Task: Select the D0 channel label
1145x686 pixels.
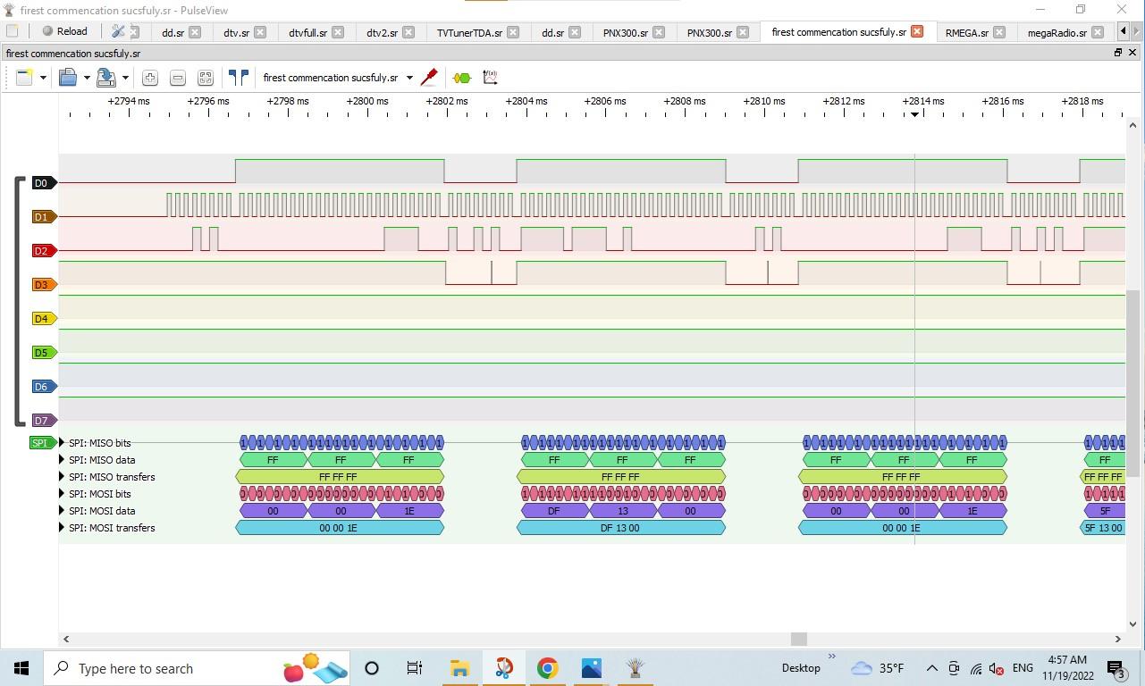Action: coord(44,183)
